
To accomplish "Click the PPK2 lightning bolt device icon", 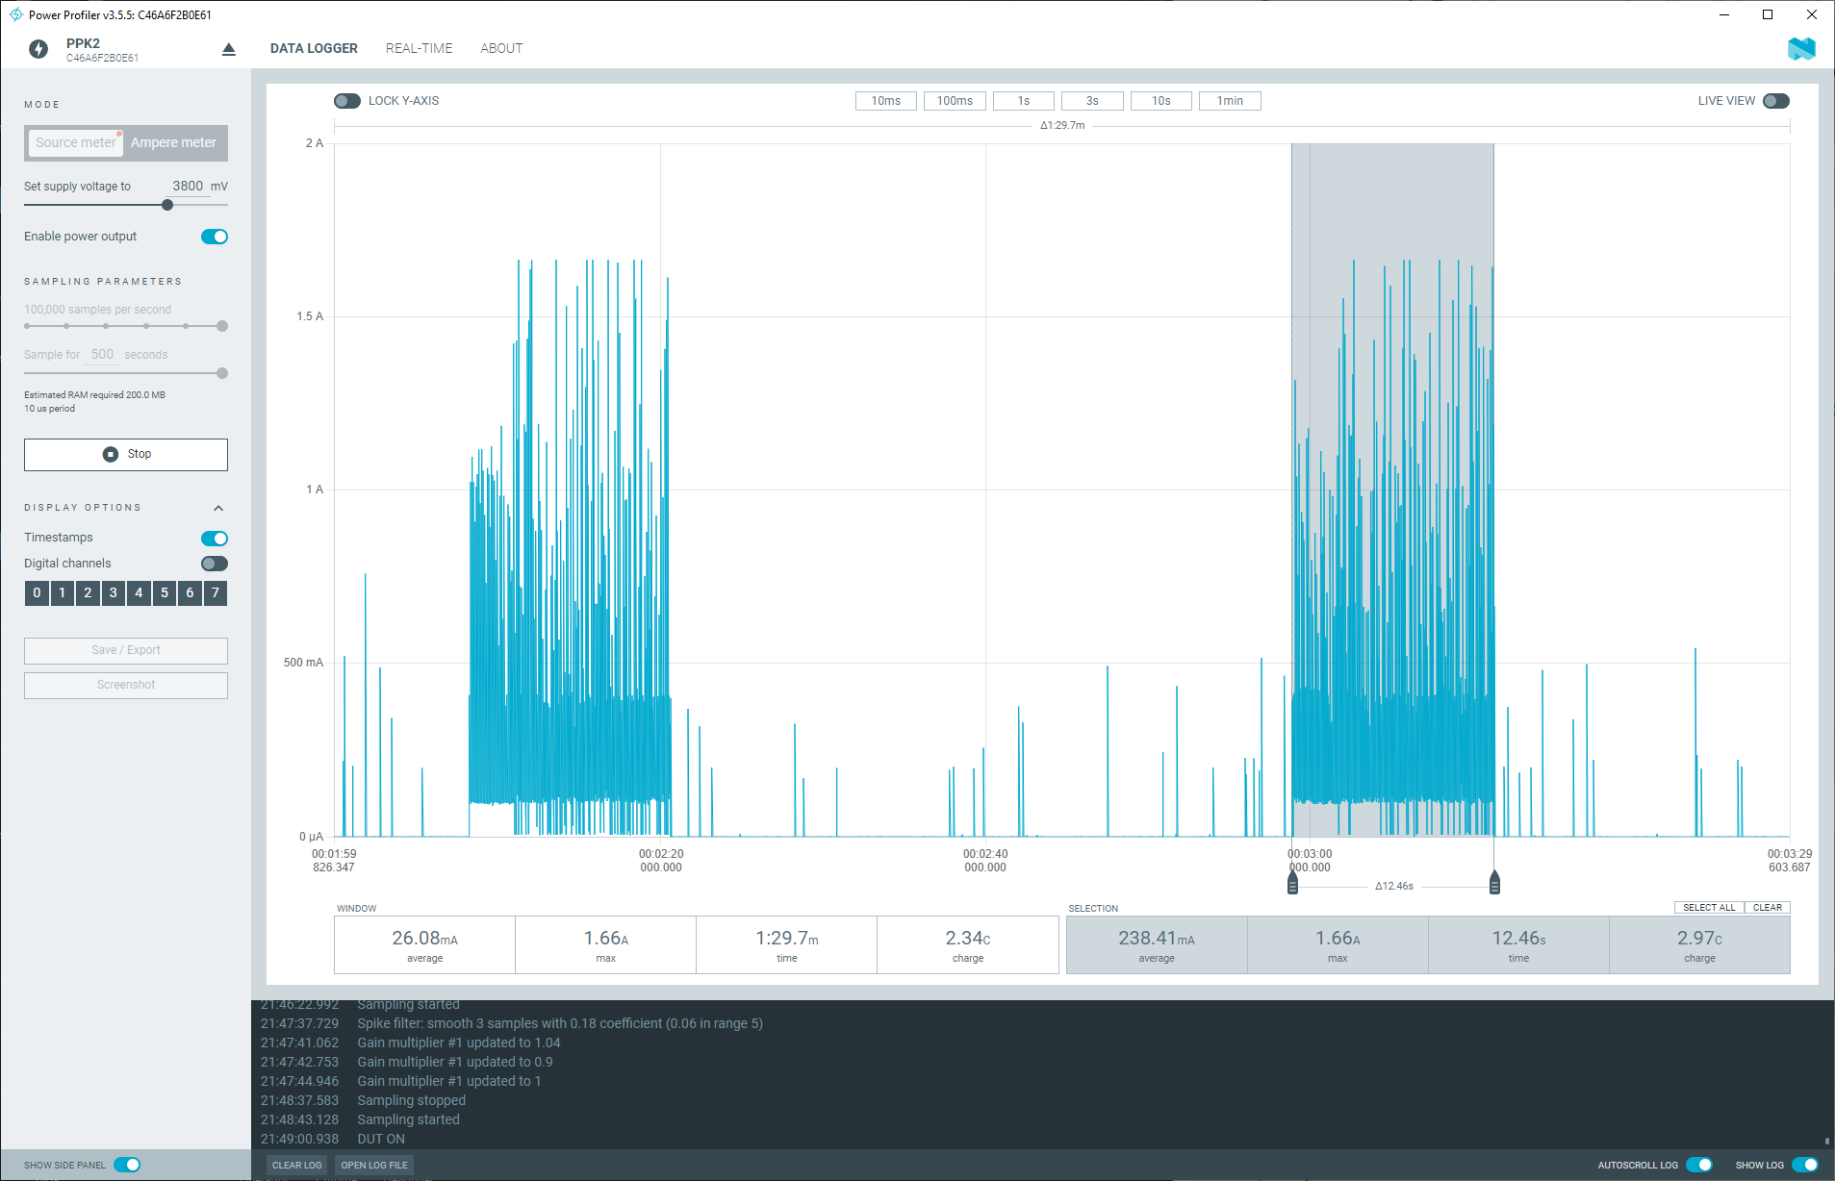I will [38, 48].
